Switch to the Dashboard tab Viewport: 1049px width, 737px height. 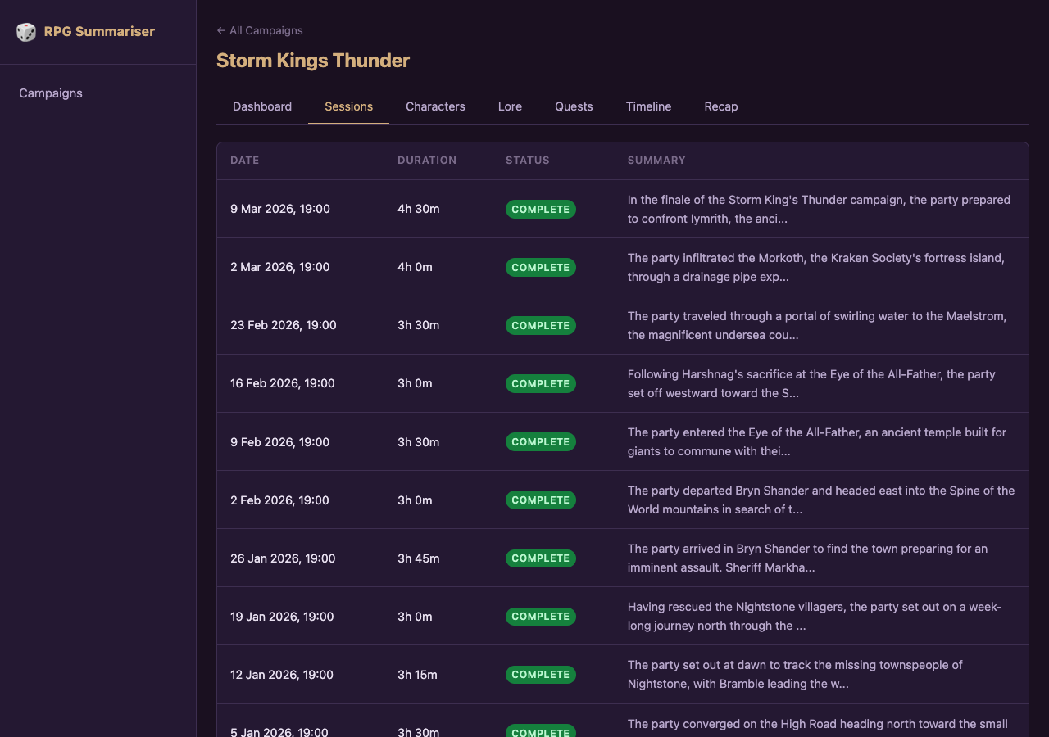pyautogui.click(x=262, y=106)
